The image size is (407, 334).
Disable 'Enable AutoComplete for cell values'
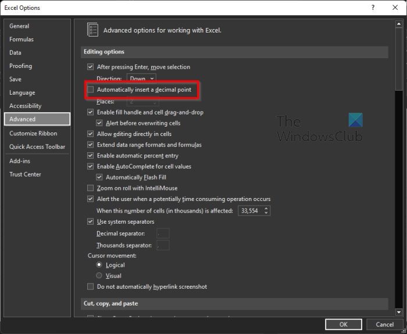pos(90,166)
